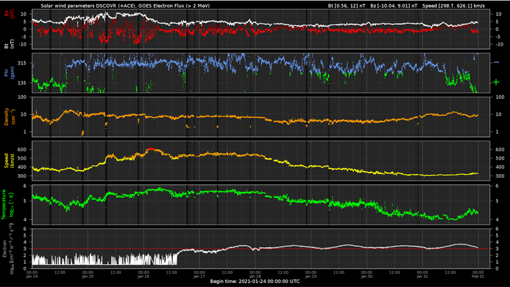
Task: Click the Jan 24 date tick label
Action: coord(32,276)
